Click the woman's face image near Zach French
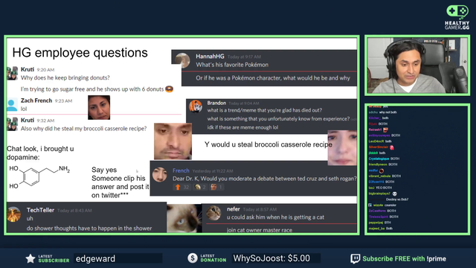The image size is (476, 268). coord(99,107)
